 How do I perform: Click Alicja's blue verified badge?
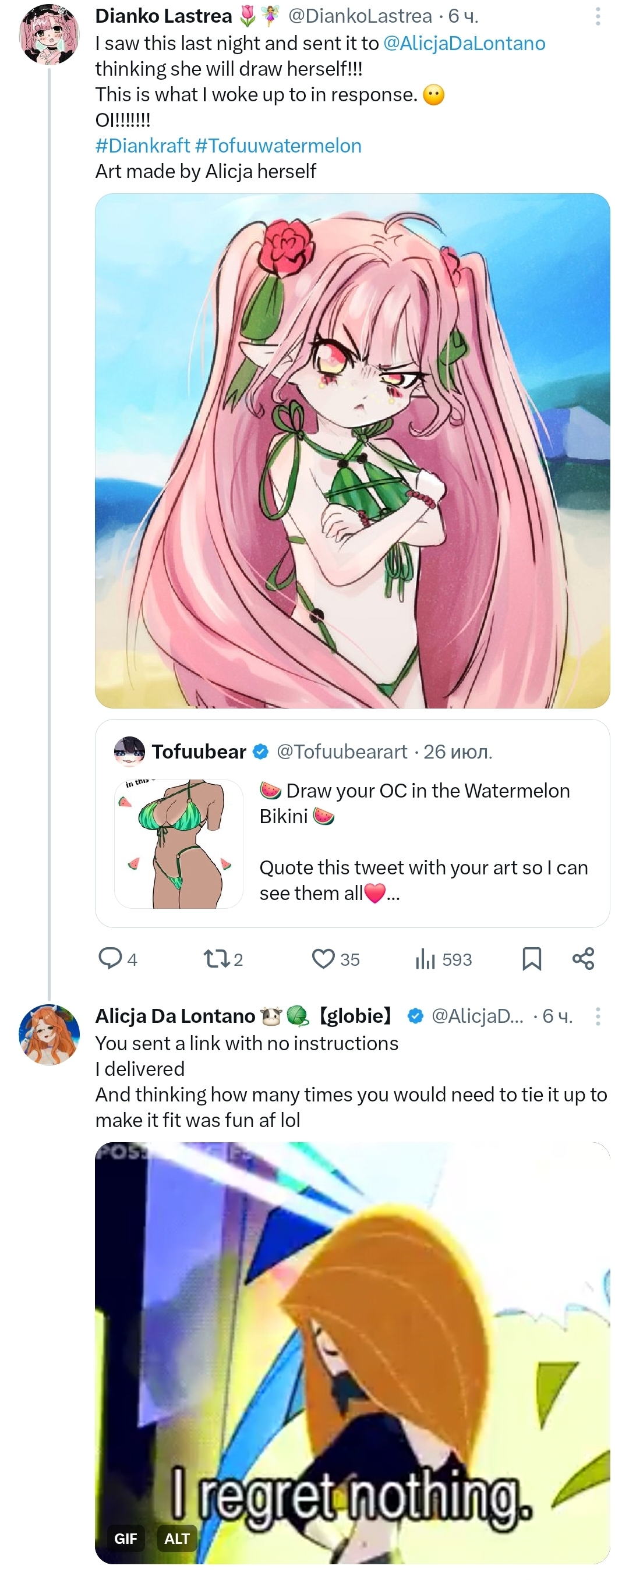tap(415, 1016)
